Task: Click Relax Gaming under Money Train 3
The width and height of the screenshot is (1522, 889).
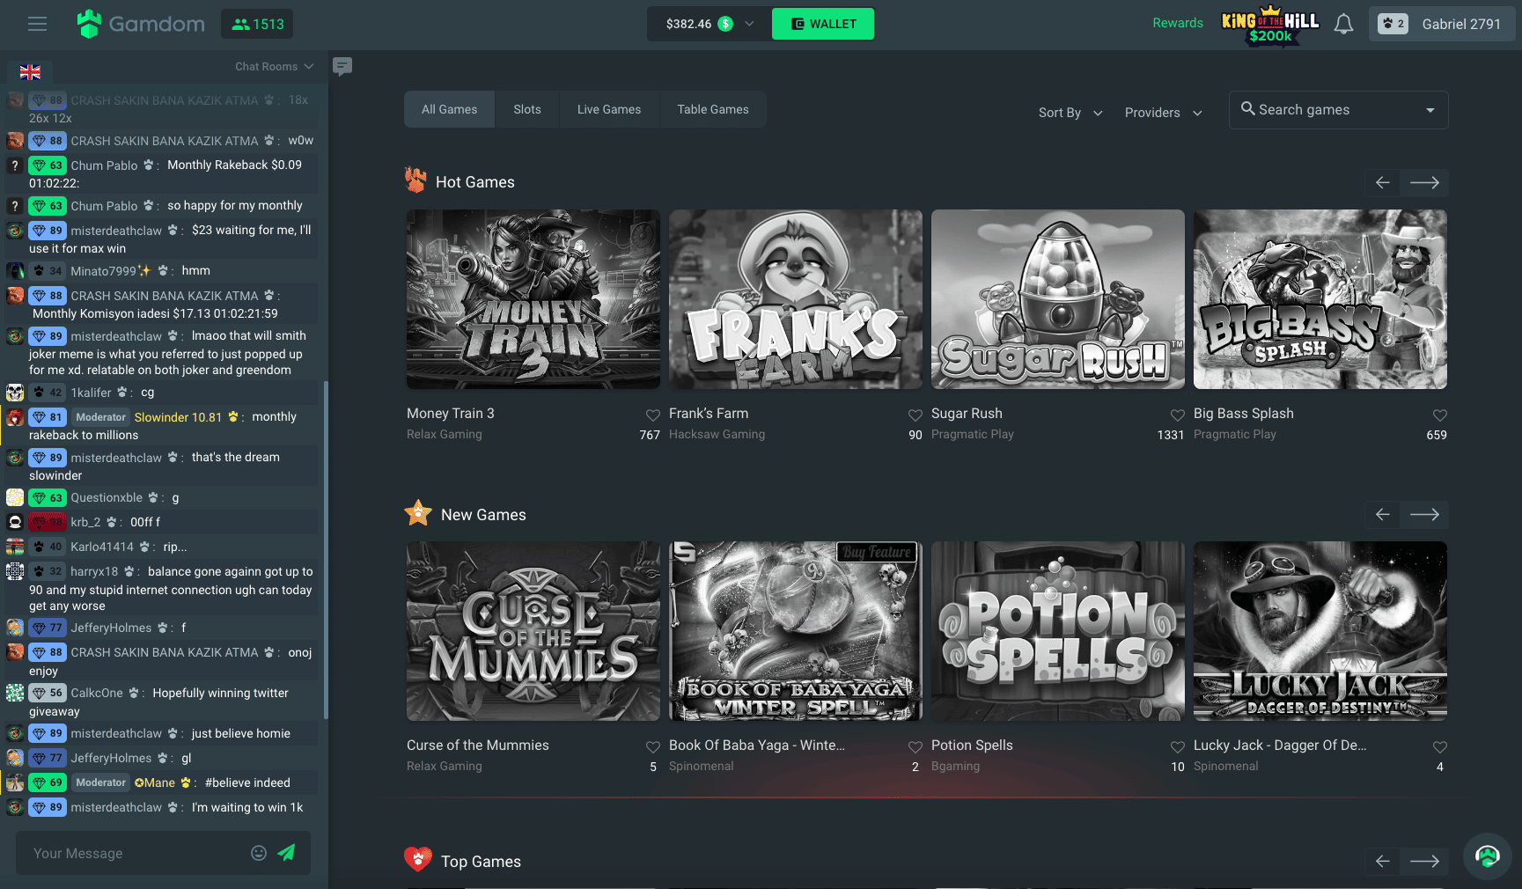Action: [445, 434]
